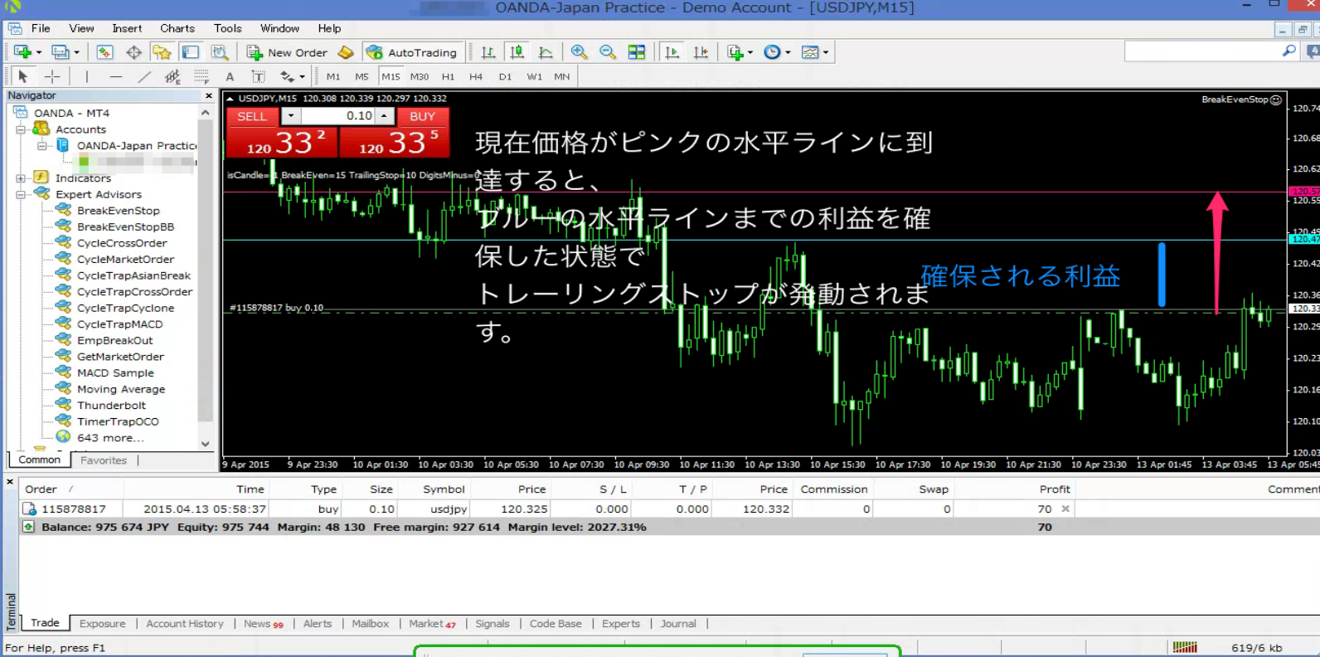Decrease lot volume with down arrow
The width and height of the screenshot is (1320, 657).
point(291,116)
